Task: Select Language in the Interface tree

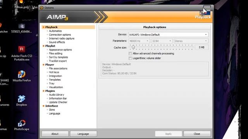Action: pyautogui.click(x=54, y=114)
